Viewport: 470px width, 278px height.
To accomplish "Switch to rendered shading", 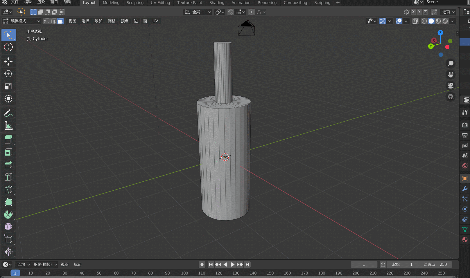I will pos(445,21).
